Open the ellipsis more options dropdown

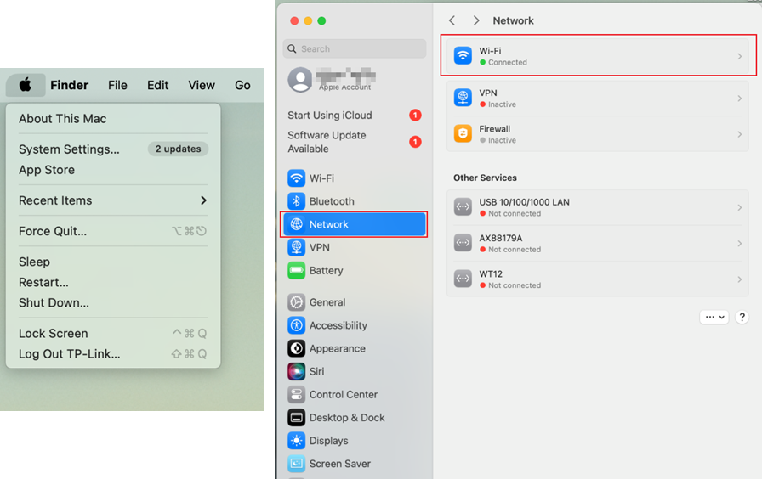click(714, 317)
